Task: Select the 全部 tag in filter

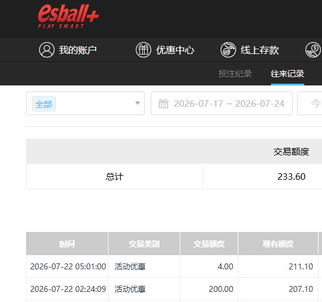Action: tap(44, 104)
